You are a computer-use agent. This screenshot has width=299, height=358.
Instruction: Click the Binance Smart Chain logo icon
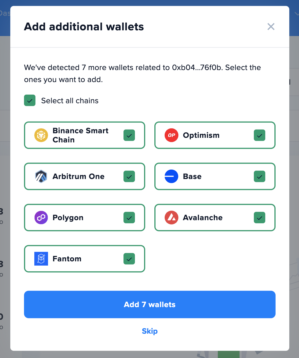(41, 135)
